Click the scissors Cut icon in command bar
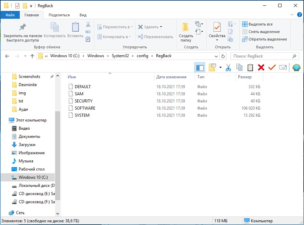 point(228,67)
